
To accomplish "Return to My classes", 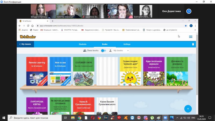I will pyautogui.click(x=25, y=44).
